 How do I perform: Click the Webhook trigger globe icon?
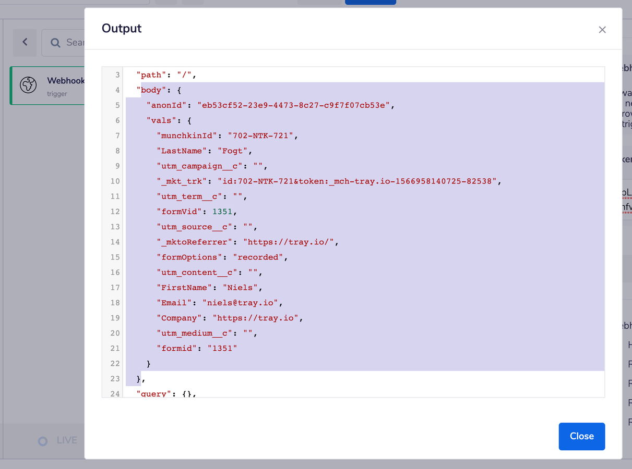tap(28, 85)
